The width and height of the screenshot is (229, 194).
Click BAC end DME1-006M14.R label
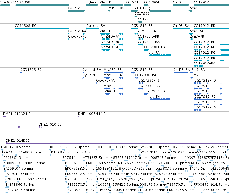click(x=92, y=114)
